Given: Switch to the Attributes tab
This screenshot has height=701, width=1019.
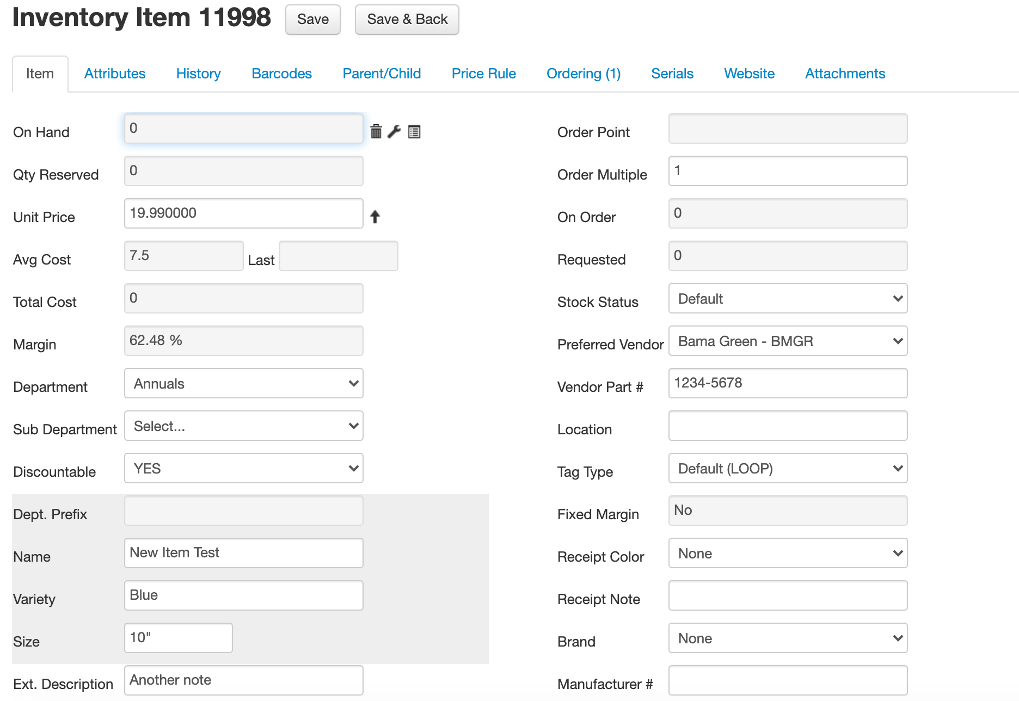Looking at the screenshot, I should (115, 73).
